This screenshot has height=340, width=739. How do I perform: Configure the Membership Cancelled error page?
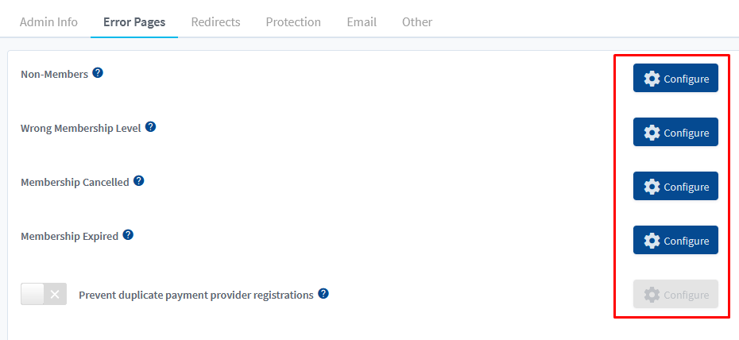(x=675, y=187)
